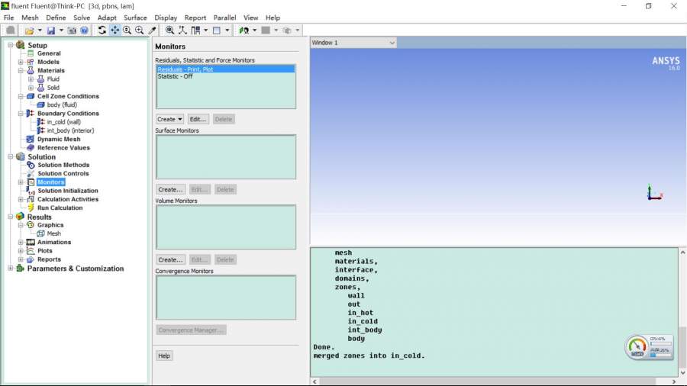Select the probe eyedropper tool
This screenshot has height=386, width=687.
pyautogui.click(x=152, y=31)
